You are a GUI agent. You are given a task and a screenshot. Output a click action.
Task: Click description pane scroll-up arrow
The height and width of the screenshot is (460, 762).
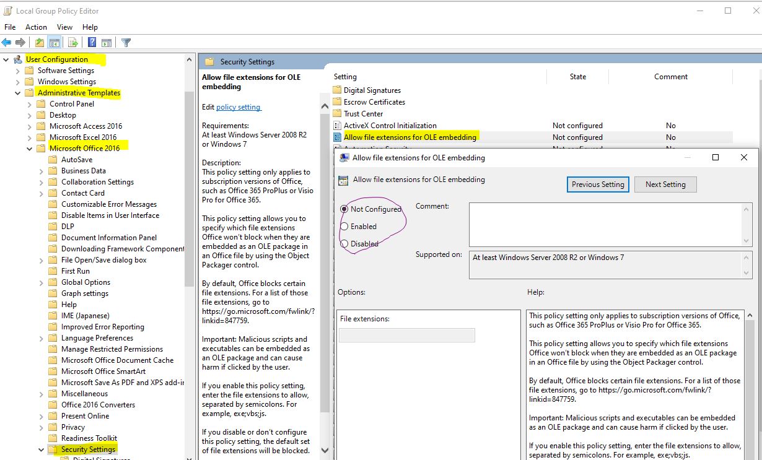pyautogui.click(x=325, y=106)
